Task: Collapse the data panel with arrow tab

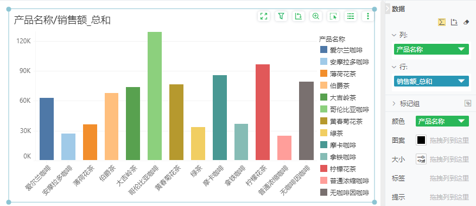Action: (388, 9)
